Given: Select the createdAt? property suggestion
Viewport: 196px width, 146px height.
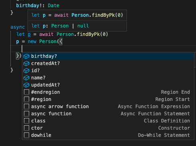Looking at the screenshot, I should pyautogui.click(x=108, y=63).
